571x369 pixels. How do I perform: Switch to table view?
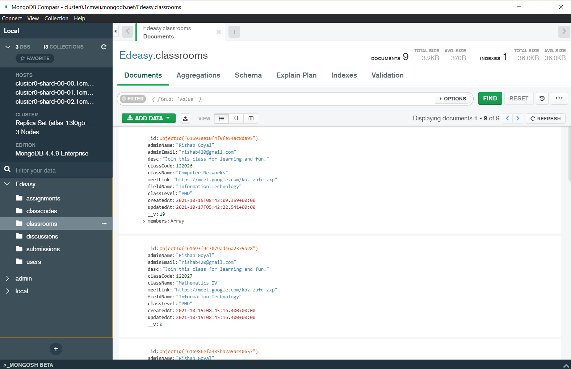tap(251, 119)
